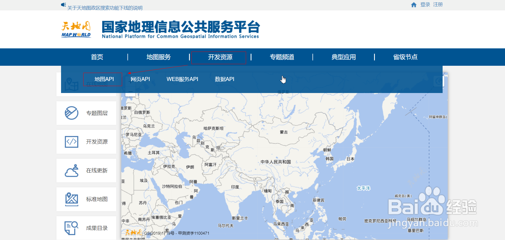Screen dimensions: 505x240
Task: Click the 哈萨克斯坦 label on the map
Action: tap(213, 128)
